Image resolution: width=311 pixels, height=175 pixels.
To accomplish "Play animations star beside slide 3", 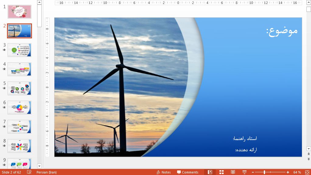I will pos(4,50).
